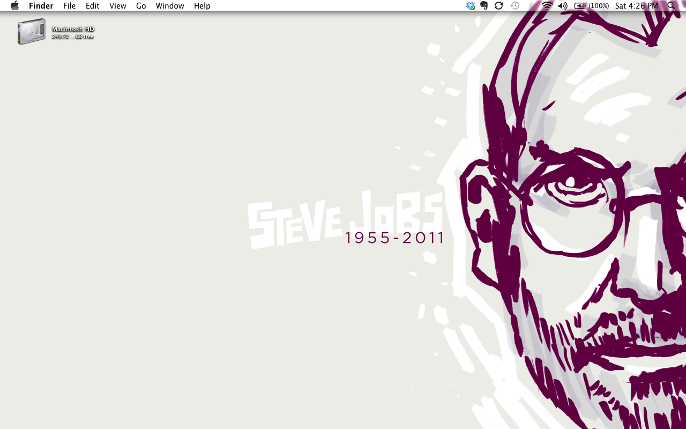Click the Macintosh HD label text

pos(73,29)
